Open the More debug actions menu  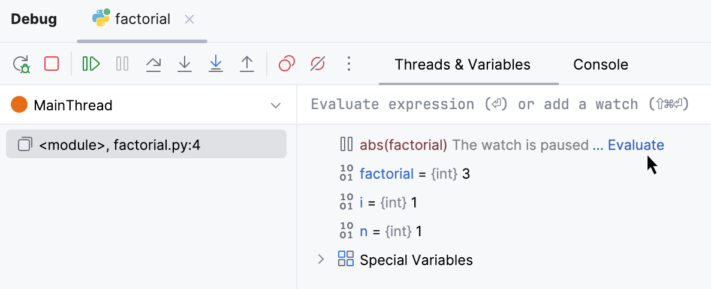[x=348, y=64]
